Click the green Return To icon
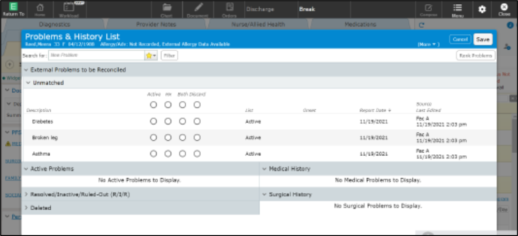 coord(14,9)
